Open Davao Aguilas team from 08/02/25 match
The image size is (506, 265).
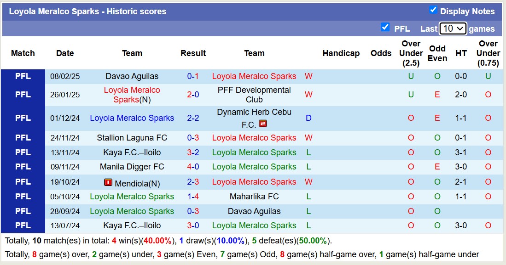[132, 76]
